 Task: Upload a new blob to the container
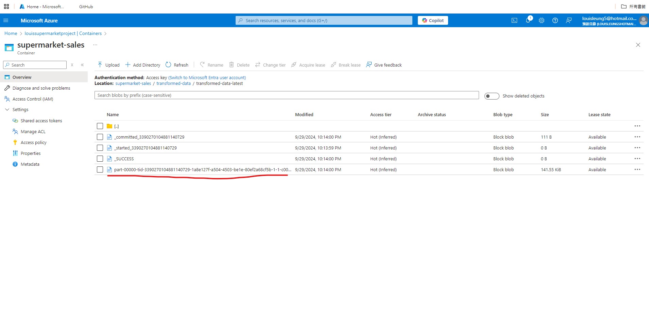pos(108,65)
